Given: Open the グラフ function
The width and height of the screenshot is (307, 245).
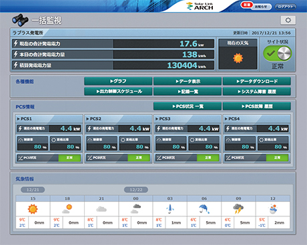Looking at the screenshot, I should click(x=118, y=81).
